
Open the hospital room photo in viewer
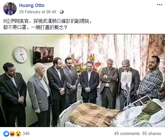[x=82, y=81]
